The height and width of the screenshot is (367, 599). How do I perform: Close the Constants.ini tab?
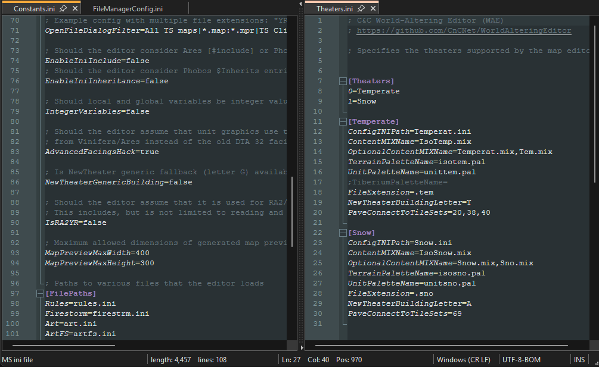click(x=75, y=8)
